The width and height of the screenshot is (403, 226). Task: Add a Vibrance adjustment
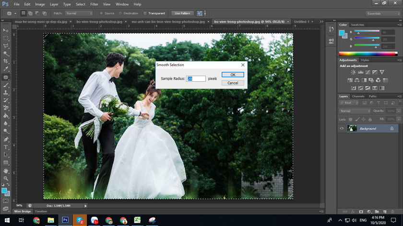click(382, 72)
